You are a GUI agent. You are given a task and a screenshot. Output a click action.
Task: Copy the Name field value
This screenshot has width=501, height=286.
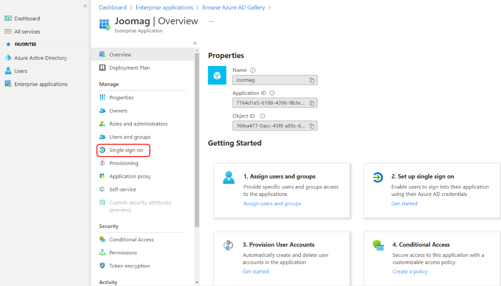[312, 80]
